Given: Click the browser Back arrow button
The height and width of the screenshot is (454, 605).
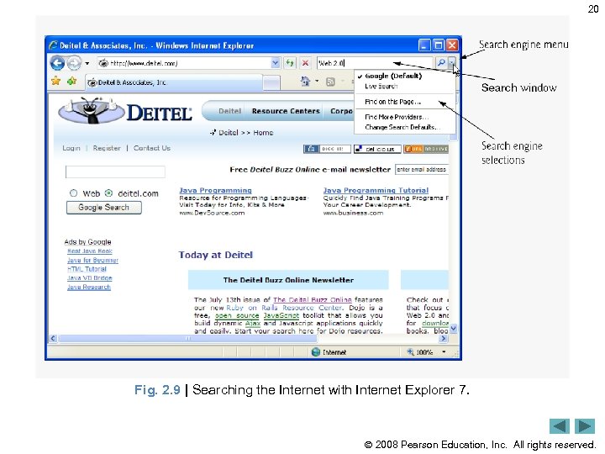Looking at the screenshot, I should (57, 63).
